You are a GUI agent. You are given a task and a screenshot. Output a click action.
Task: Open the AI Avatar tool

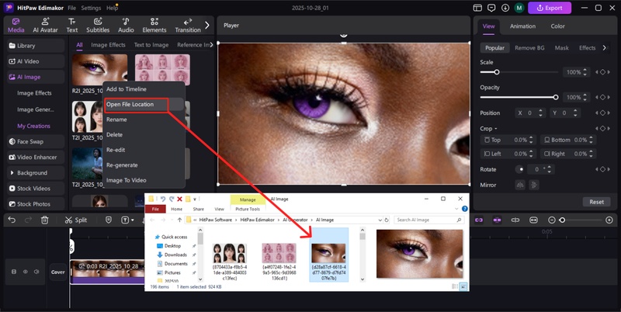[x=45, y=26]
